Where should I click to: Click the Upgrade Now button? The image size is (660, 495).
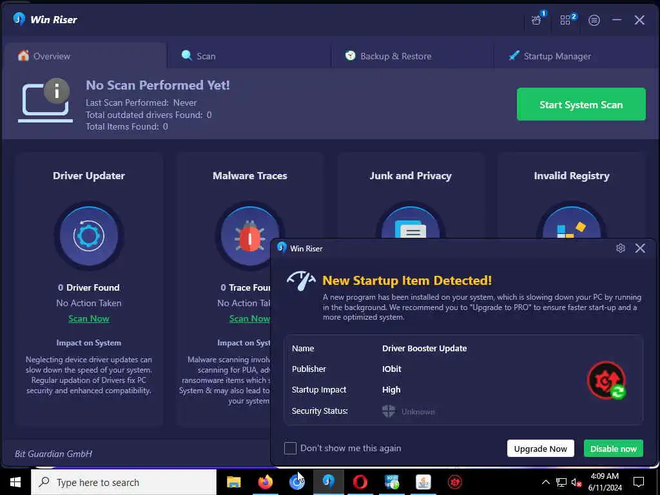[541, 449]
